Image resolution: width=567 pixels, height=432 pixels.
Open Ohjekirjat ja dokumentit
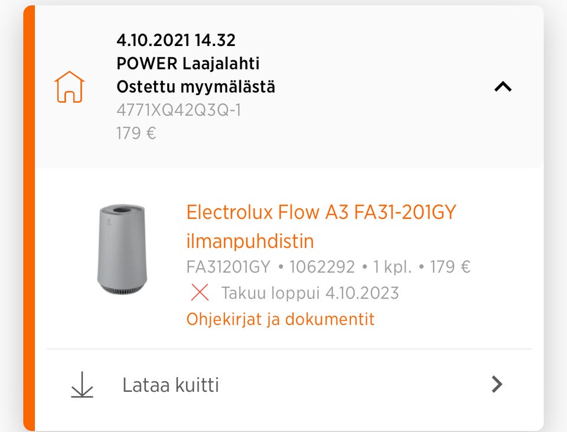tap(281, 319)
